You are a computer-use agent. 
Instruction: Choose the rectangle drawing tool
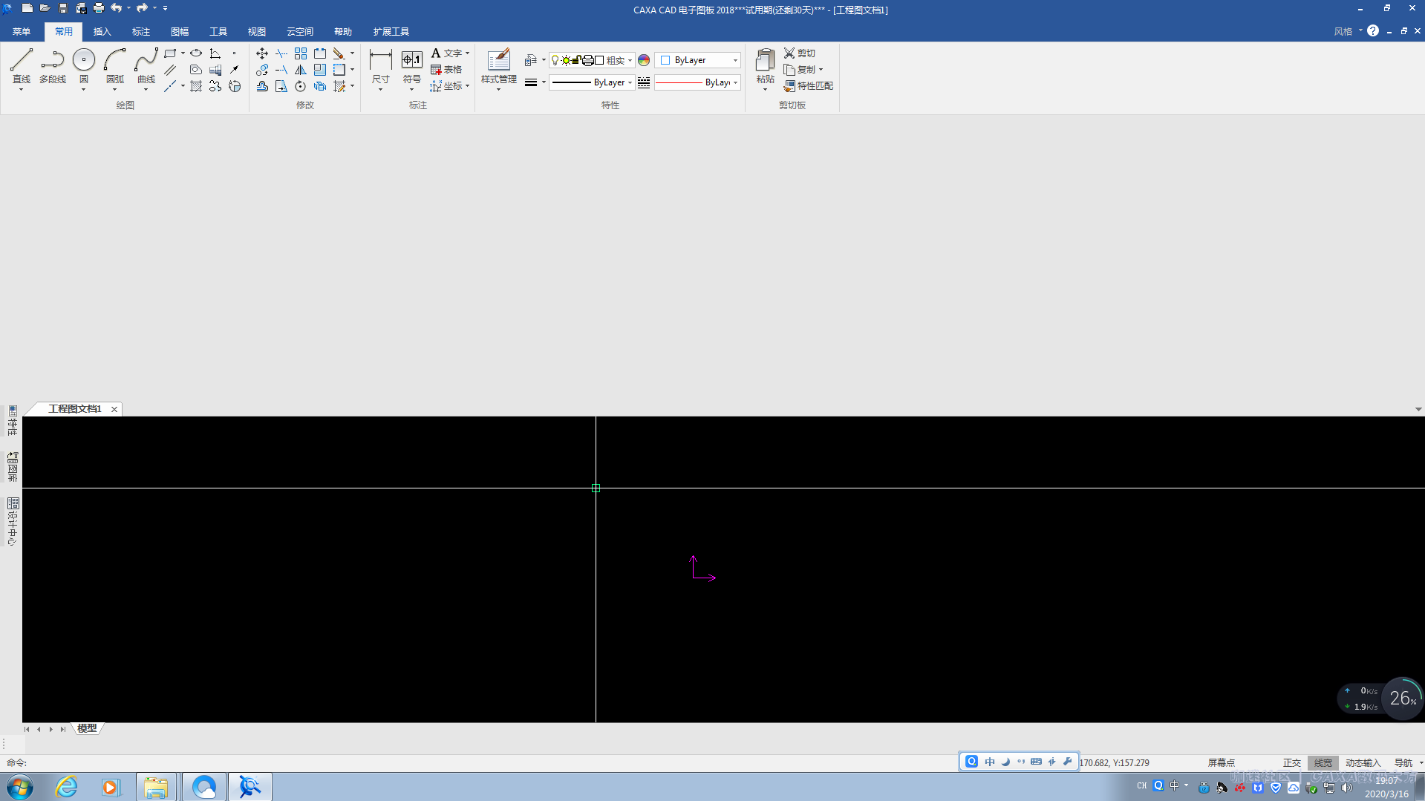[170, 53]
